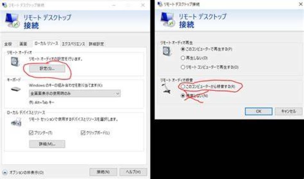Image resolution: width=304 pixels, height=179 pixels.
Task: Toggle the プリンター(T) checkbox
Action: click(31, 133)
